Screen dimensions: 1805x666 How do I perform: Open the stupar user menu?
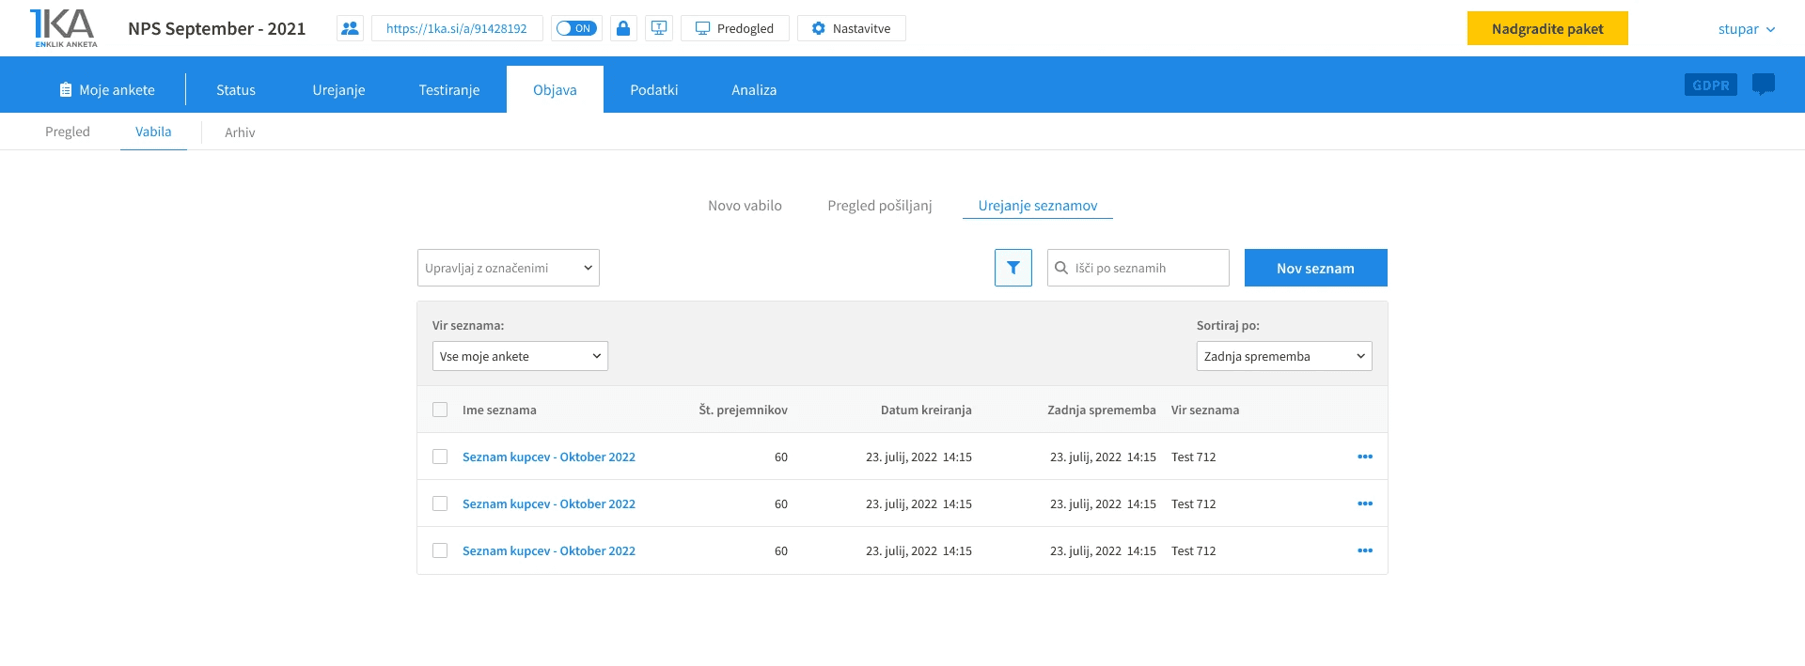[x=1747, y=29]
